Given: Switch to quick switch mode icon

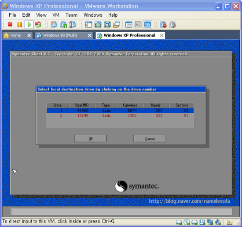Looking at the screenshot, I should (x=107, y=24).
